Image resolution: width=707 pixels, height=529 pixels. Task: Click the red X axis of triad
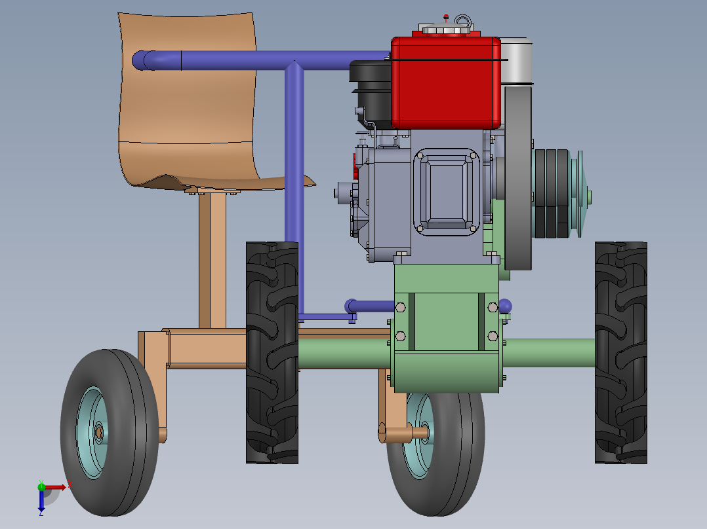point(56,487)
